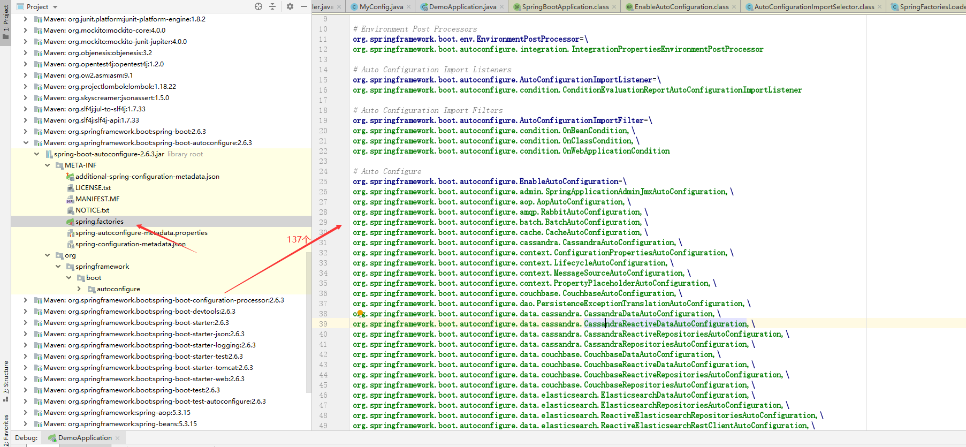Switch to the EnableAutoConfiguration.class tab
966x447 pixels.
coord(681,6)
